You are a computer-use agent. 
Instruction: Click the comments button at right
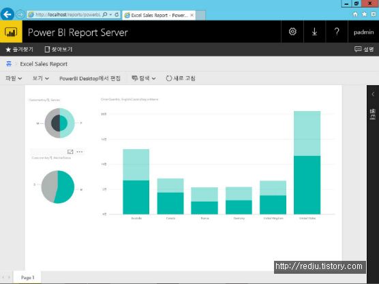point(364,49)
